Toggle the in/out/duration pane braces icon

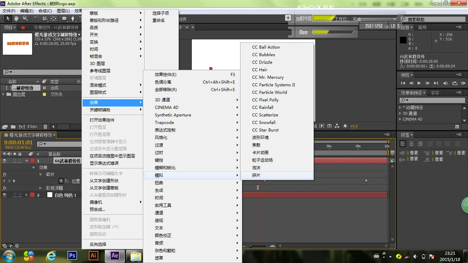pyautogui.click(x=17, y=246)
